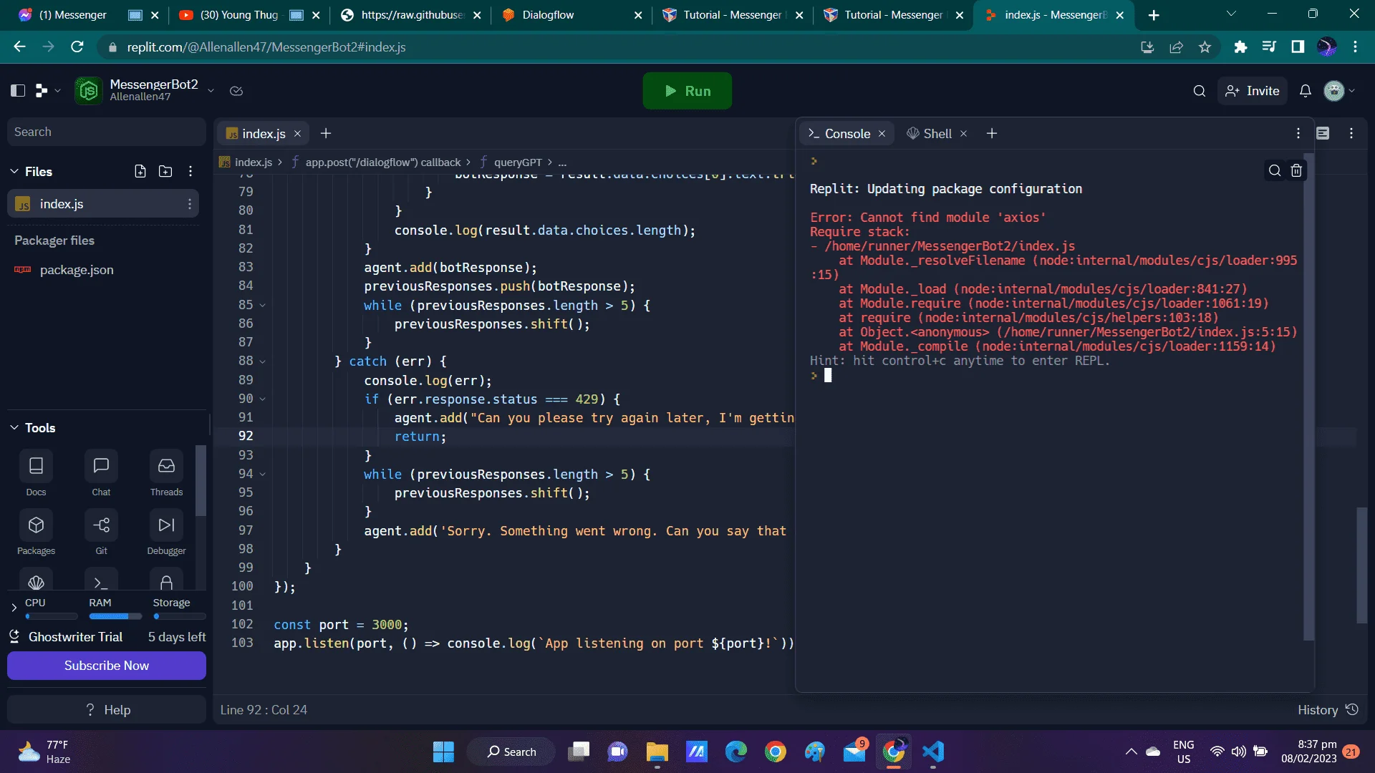The height and width of the screenshot is (773, 1375).
Task: Focus the file Search field
Action: (107, 132)
